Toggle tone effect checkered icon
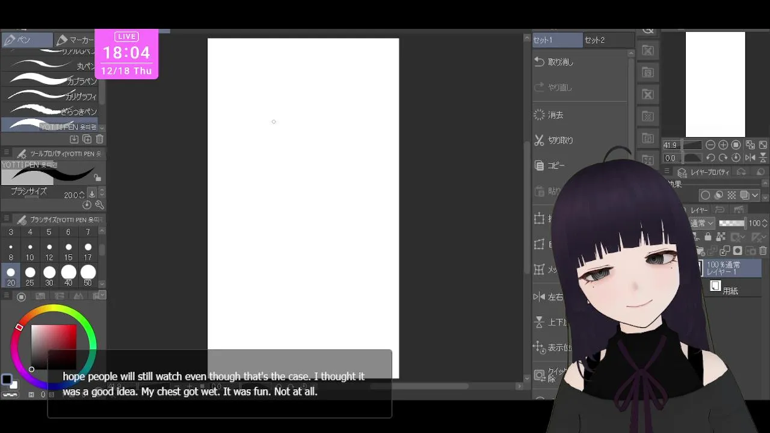The image size is (770, 433). click(x=731, y=195)
